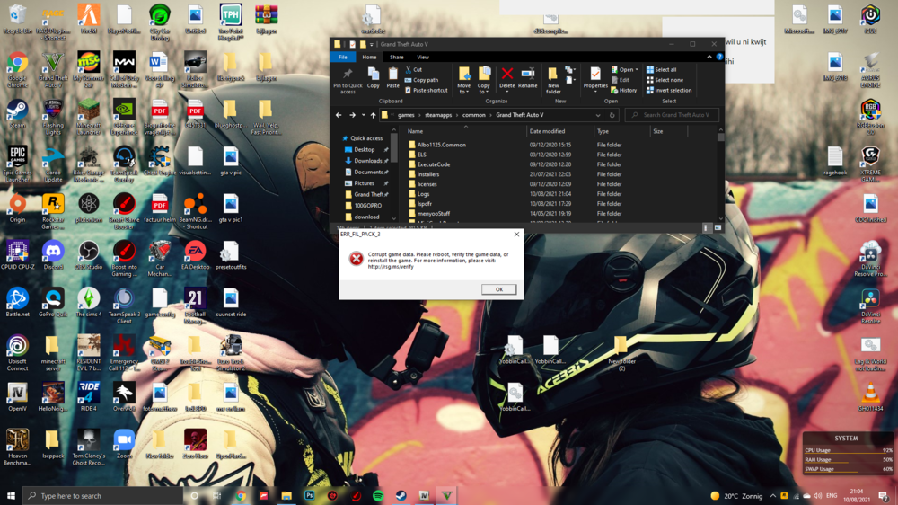The image size is (898, 505).
Task: Select the Albo1125.Common folder
Action: [x=441, y=145]
